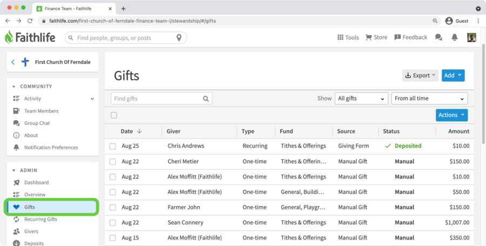Screen dimensions: 486x246
Task: Open the messages chat bubble icon
Action: 438,37
